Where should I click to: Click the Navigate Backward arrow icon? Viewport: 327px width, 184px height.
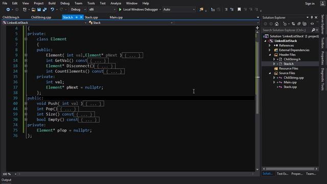click(x=8, y=10)
